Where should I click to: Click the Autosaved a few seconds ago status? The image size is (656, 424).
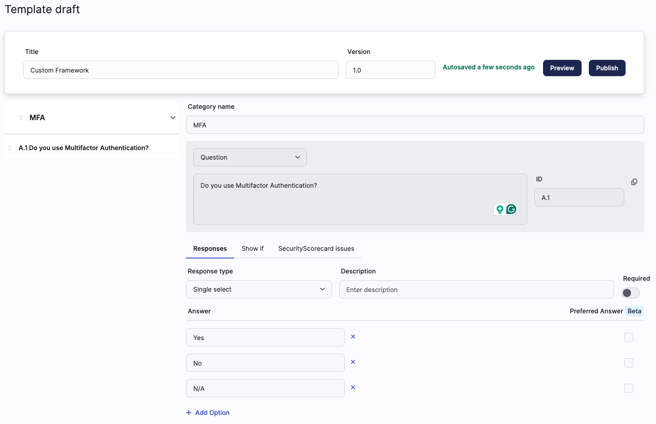pyautogui.click(x=489, y=67)
